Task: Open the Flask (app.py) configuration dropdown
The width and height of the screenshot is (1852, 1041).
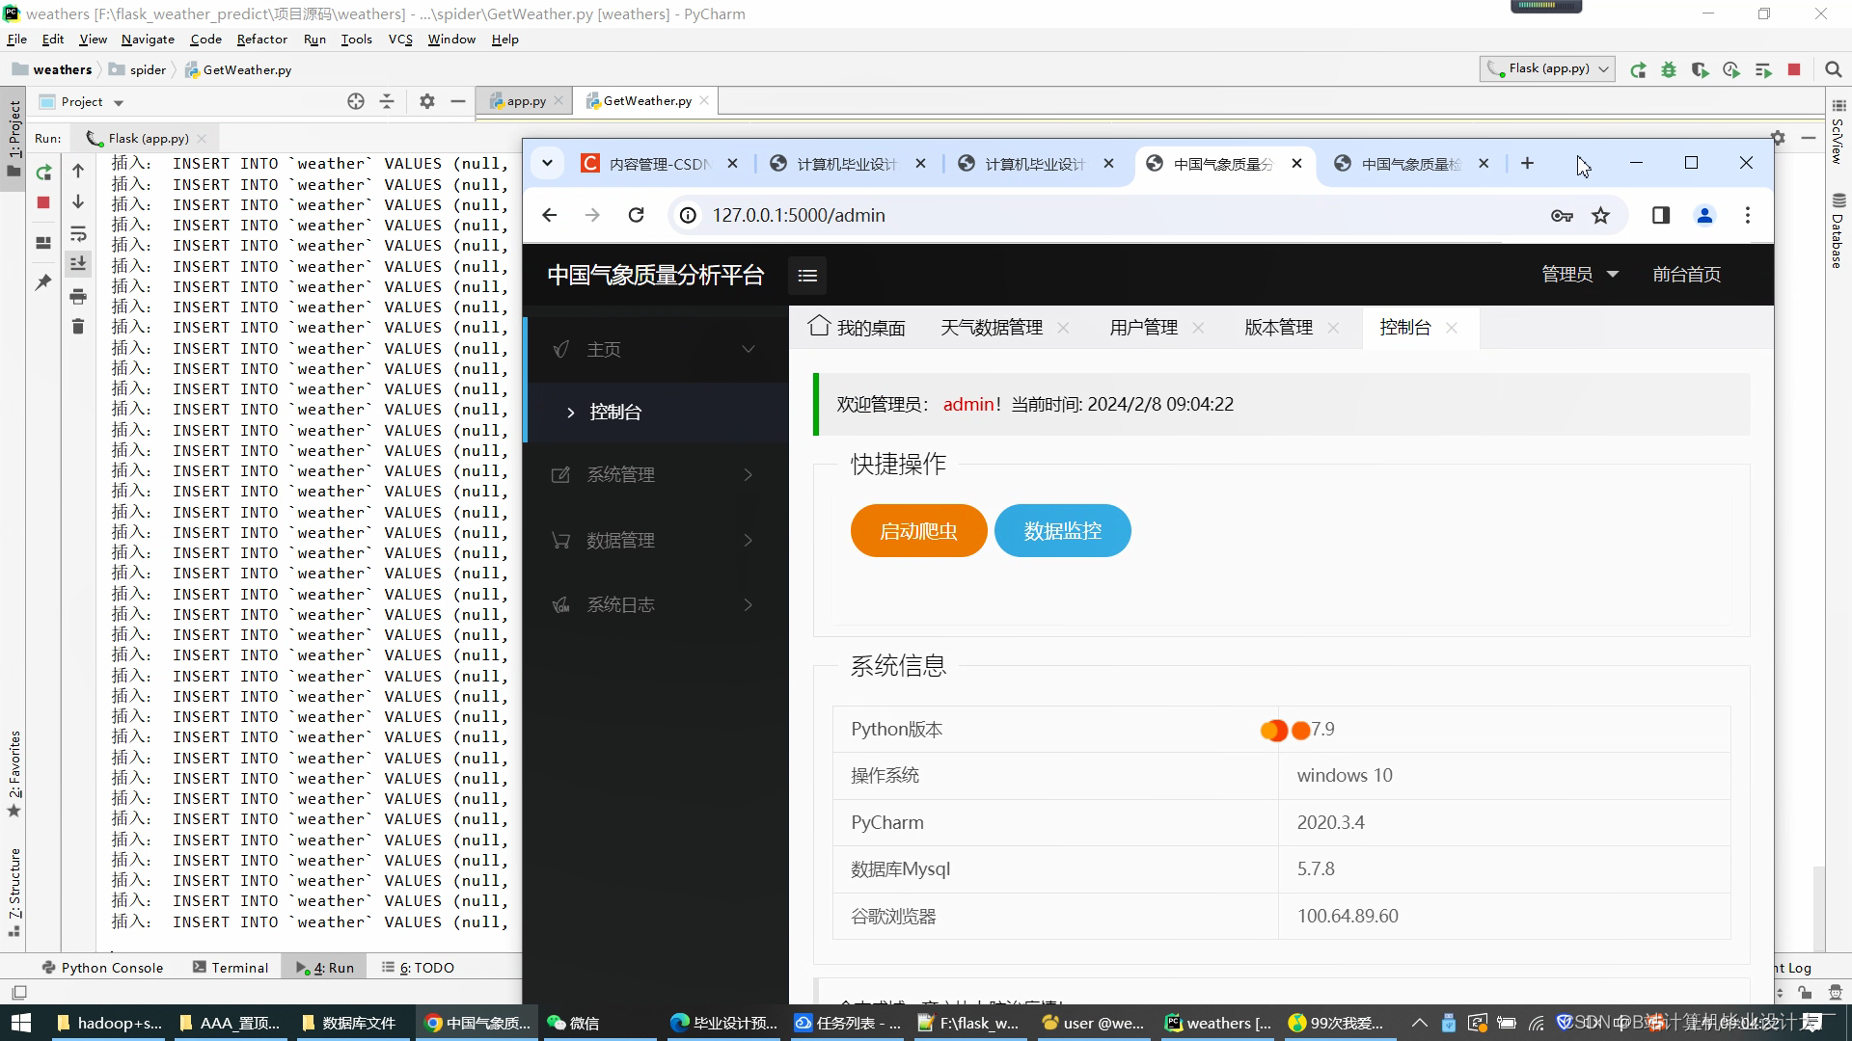Action: pyautogui.click(x=1546, y=68)
